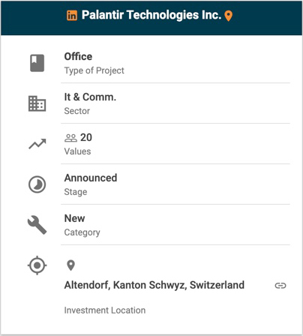Click the target crosshair icon for location
Image resolution: width=303 pixels, height=336 pixels.
point(37,265)
